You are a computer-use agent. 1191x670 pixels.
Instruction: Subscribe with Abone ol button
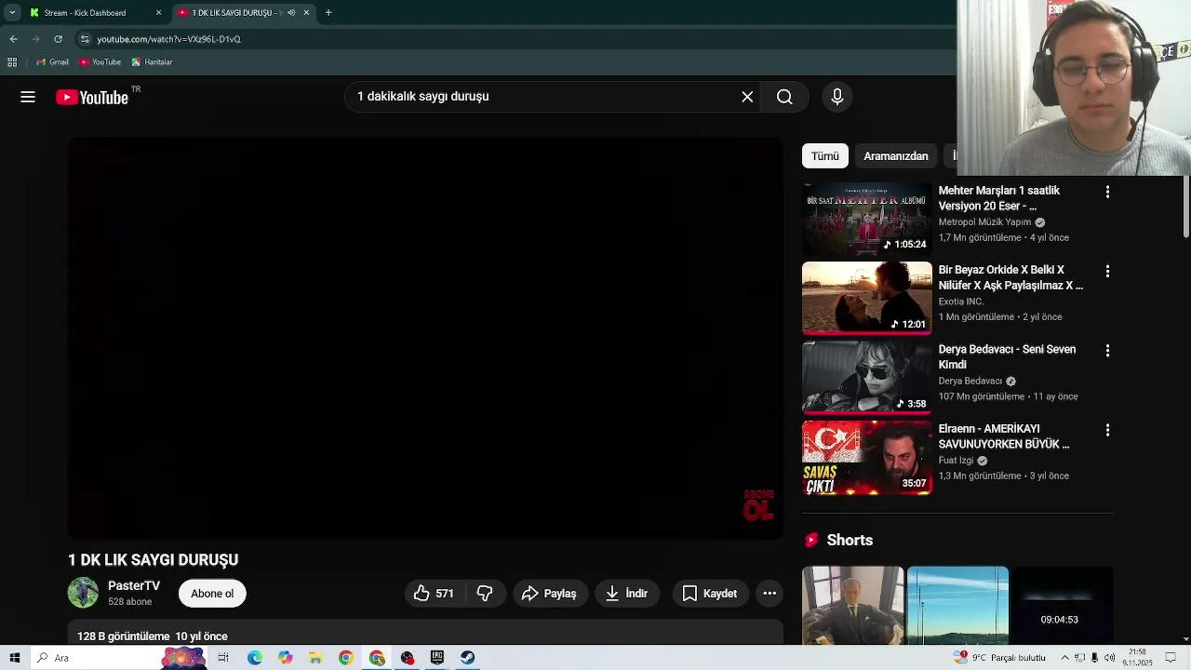[212, 593]
